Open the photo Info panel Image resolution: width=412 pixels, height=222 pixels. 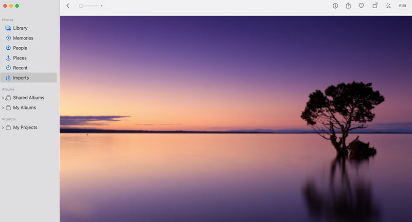(x=335, y=6)
